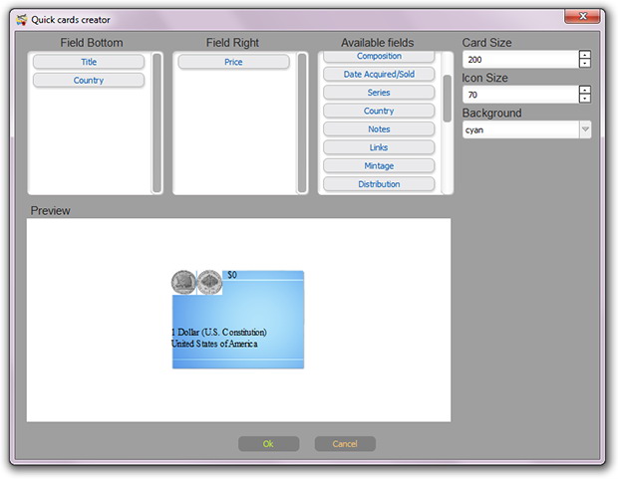Image resolution: width=618 pixels, height=479 pixels.
Task: Select Links in Available fields
Action: (x=379, y=147)
